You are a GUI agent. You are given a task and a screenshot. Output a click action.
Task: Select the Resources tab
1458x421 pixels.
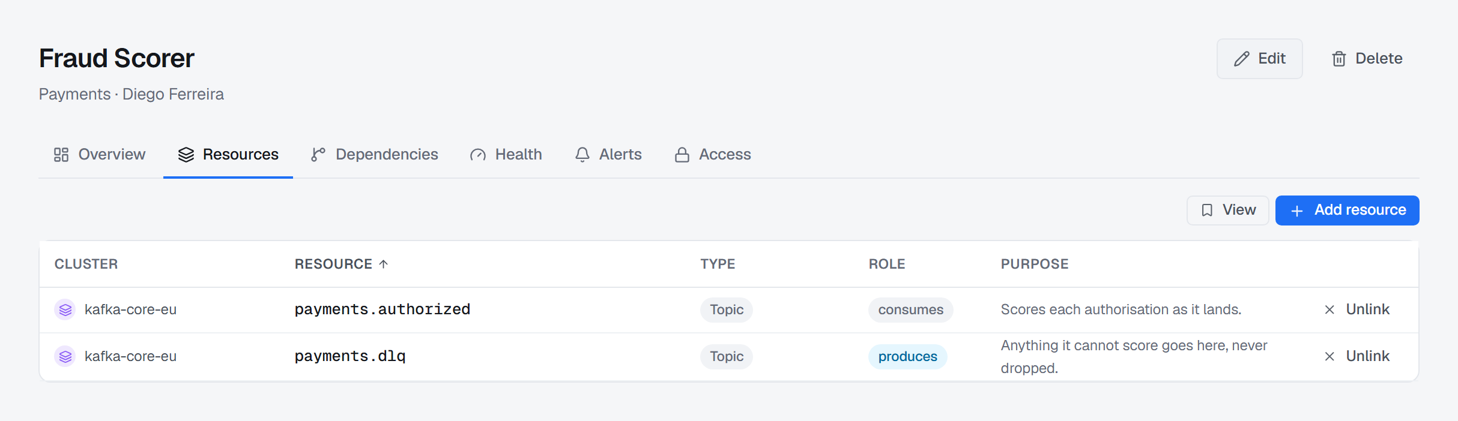pyautogui.click(x=228, y=155)
